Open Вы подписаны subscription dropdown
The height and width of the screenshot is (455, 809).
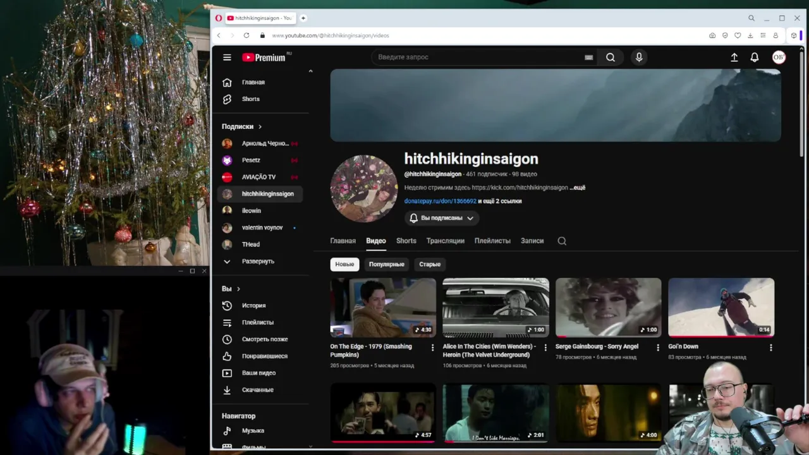(442, 218)
